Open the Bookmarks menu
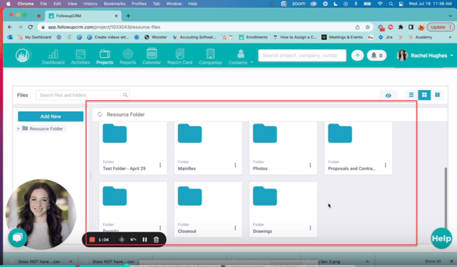This screenshot has width=457, height=267. pyautogui.click(x=114, y=4)
